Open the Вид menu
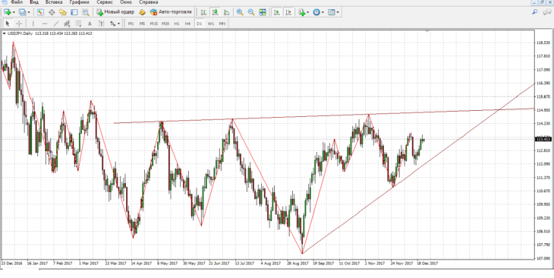 pyautogui.click(x=34, y=2)
